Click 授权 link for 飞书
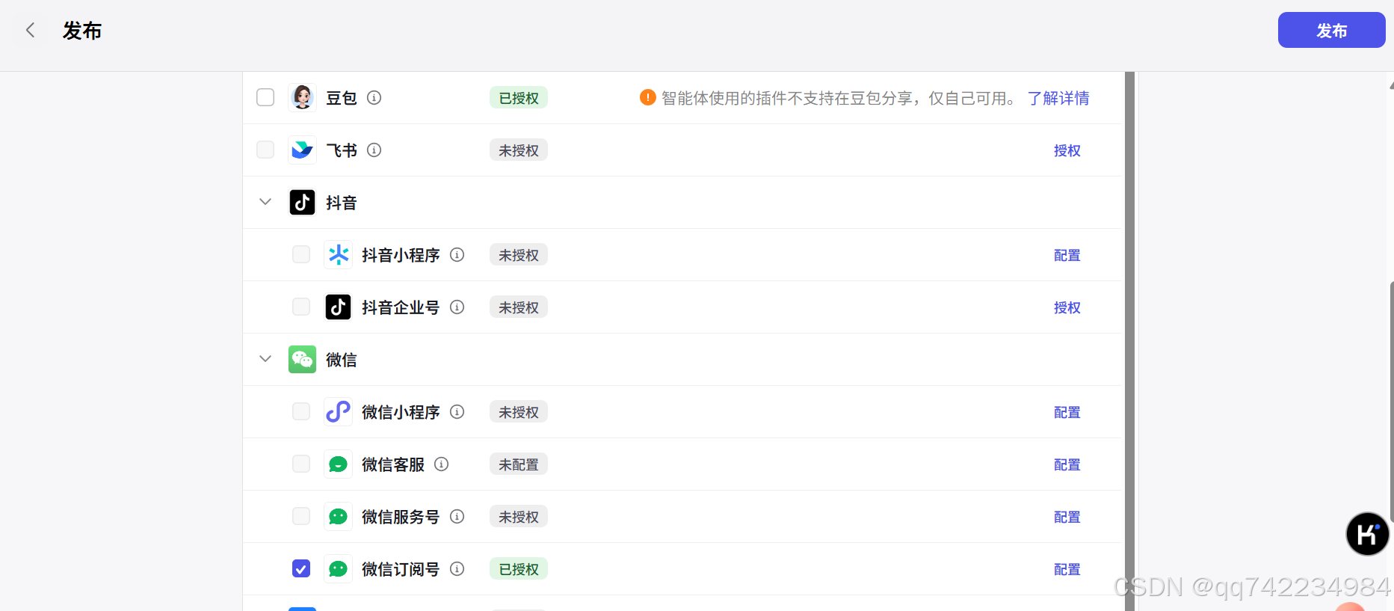 coord(1067,150)
